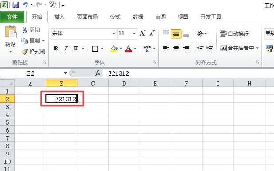The width and height of the screenshot is (274, 171).
Task: Click the 粘贴 paste clipboard icon
Action: (x=11, y=32)
